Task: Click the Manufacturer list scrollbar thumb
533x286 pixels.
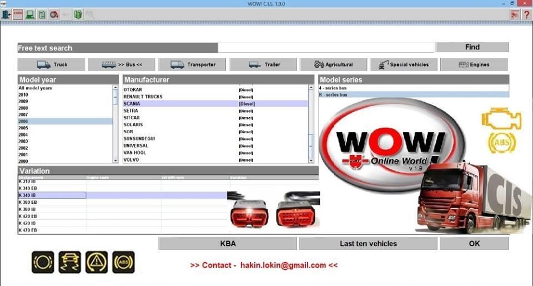Action: (311, 145)
